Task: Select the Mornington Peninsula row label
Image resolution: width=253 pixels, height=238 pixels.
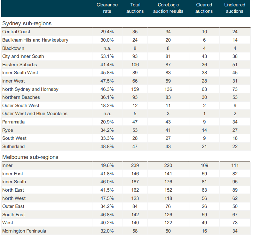Action: coord(24,231)
